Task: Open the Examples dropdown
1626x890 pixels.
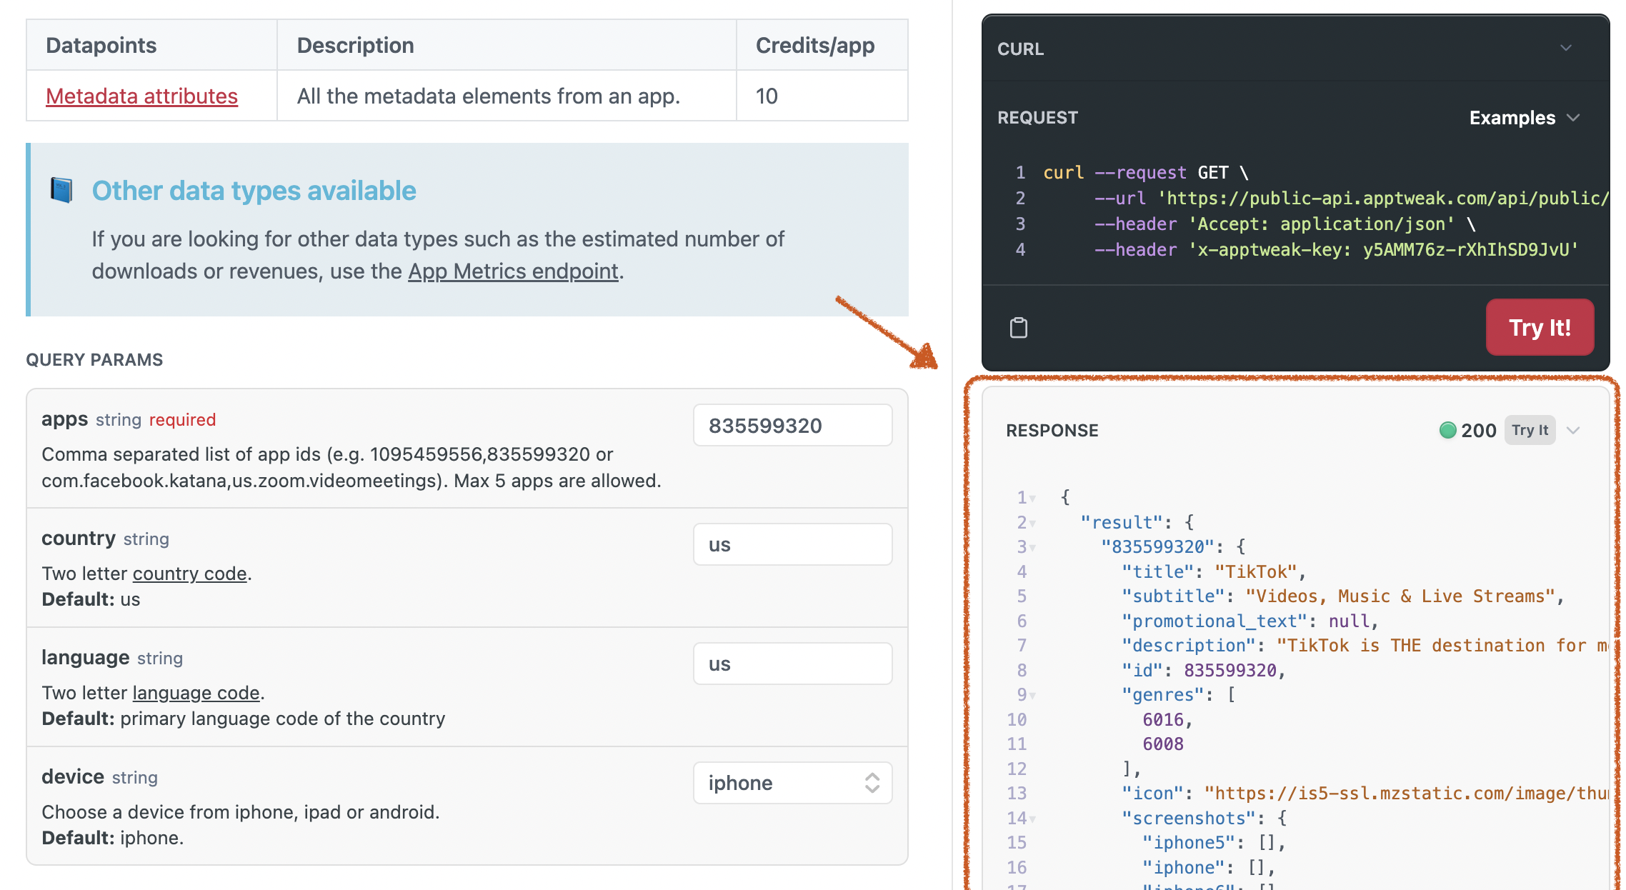Action: 1524,118
